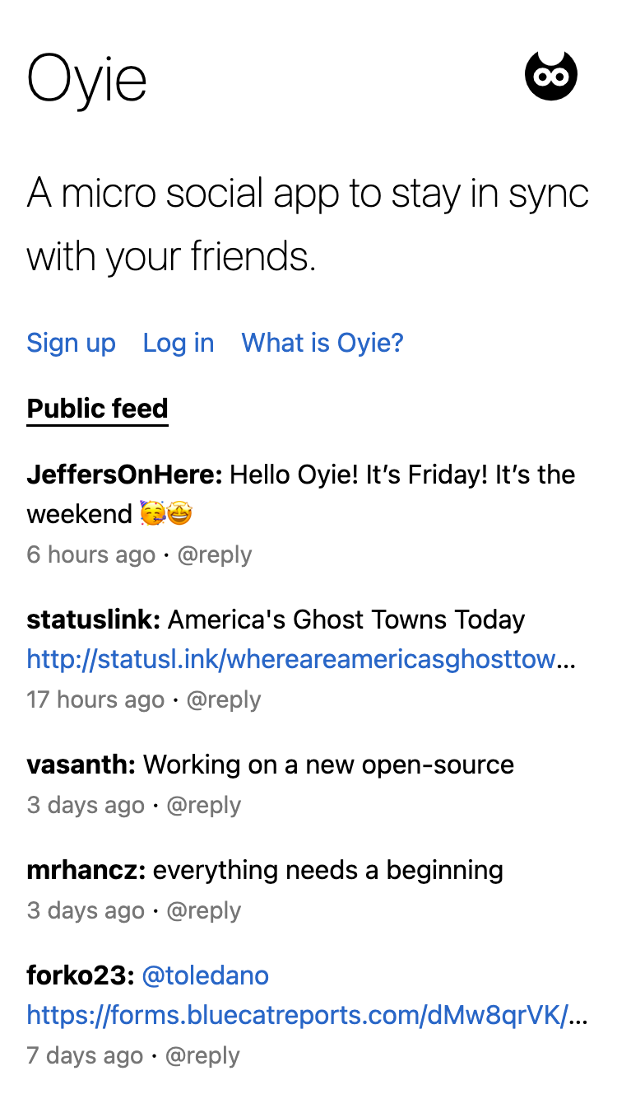
Task: Open the Sign up link
Action: tap(72, 343)
